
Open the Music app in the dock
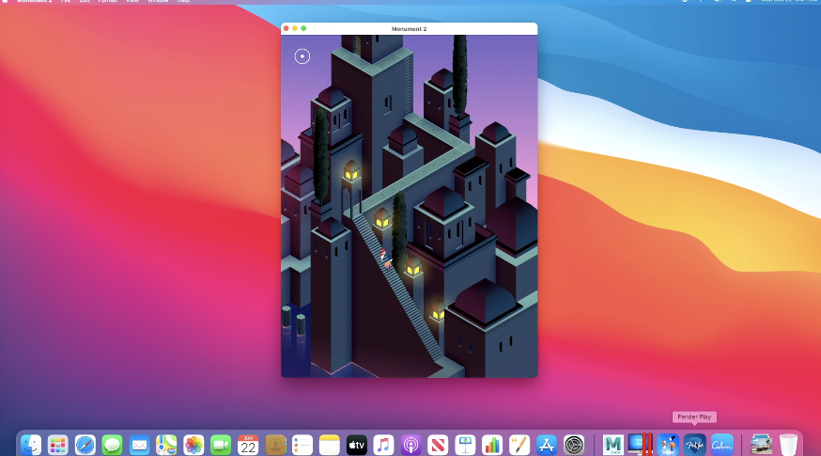click(384, 445)
